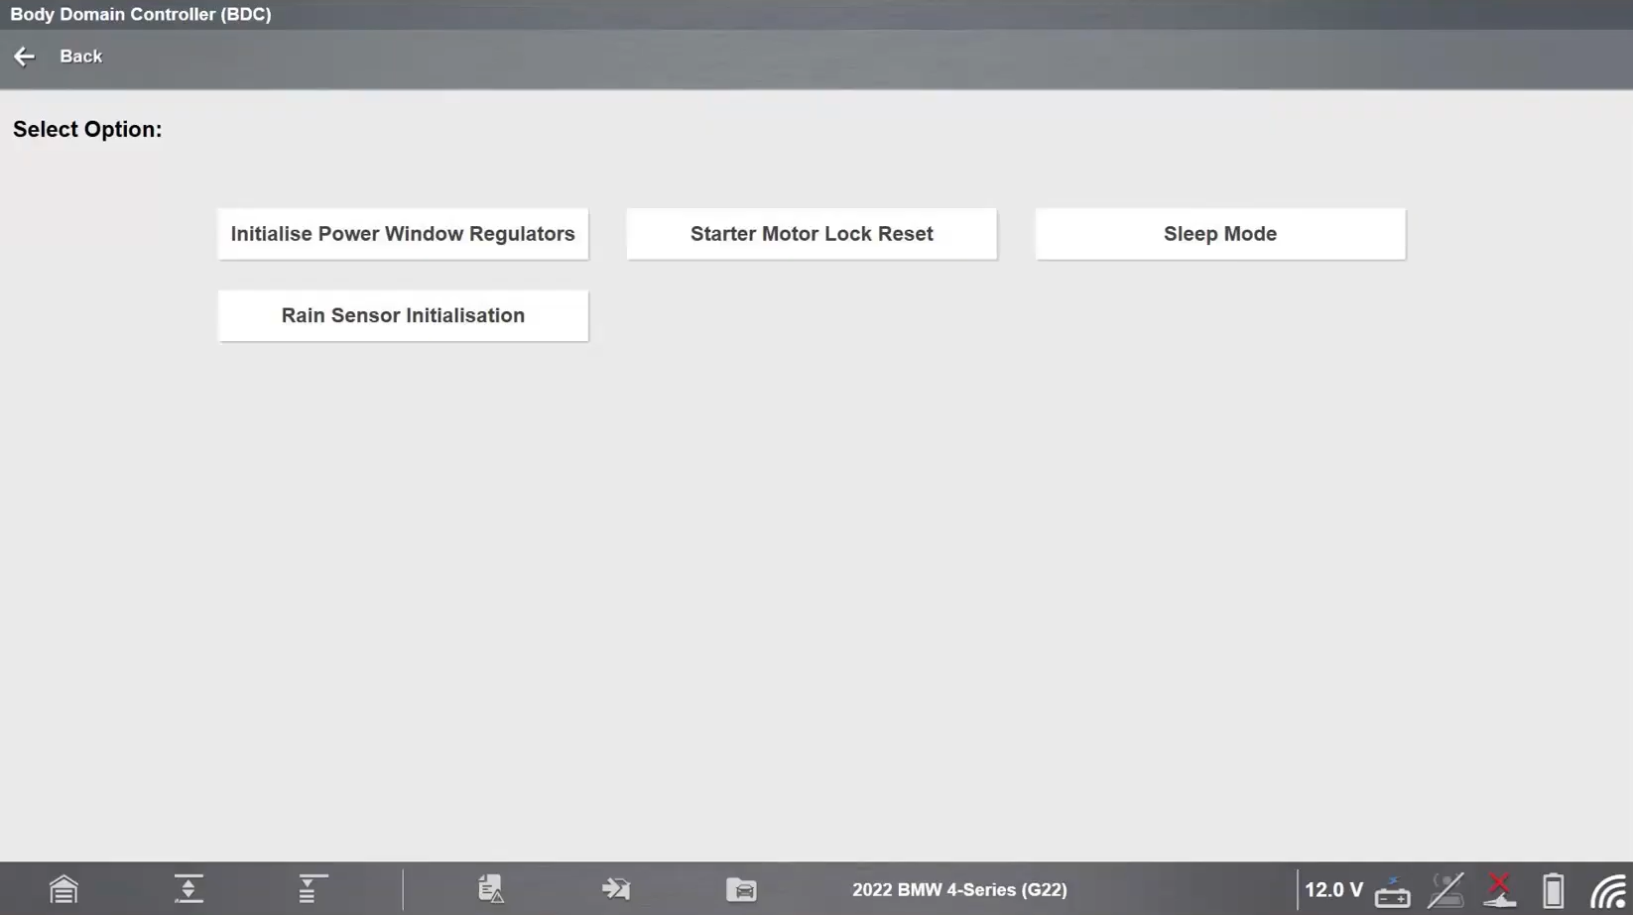Click the crossed-out signal icon
The height and width of the screenshot is (915, 1633).
pos(1445,890)
